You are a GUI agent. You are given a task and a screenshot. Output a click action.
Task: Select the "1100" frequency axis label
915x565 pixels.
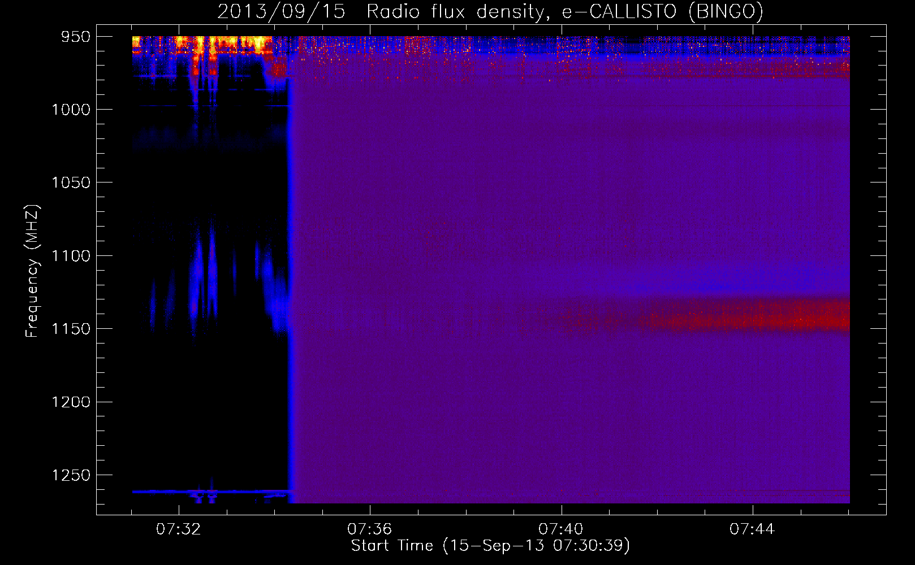[71, 256]
